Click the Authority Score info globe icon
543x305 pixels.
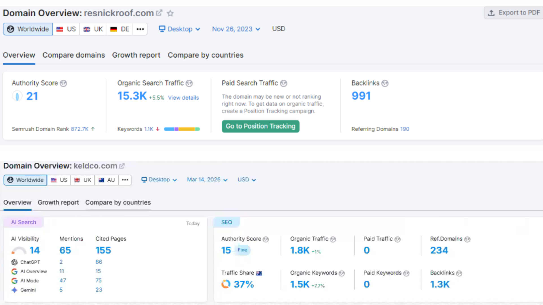63,83
